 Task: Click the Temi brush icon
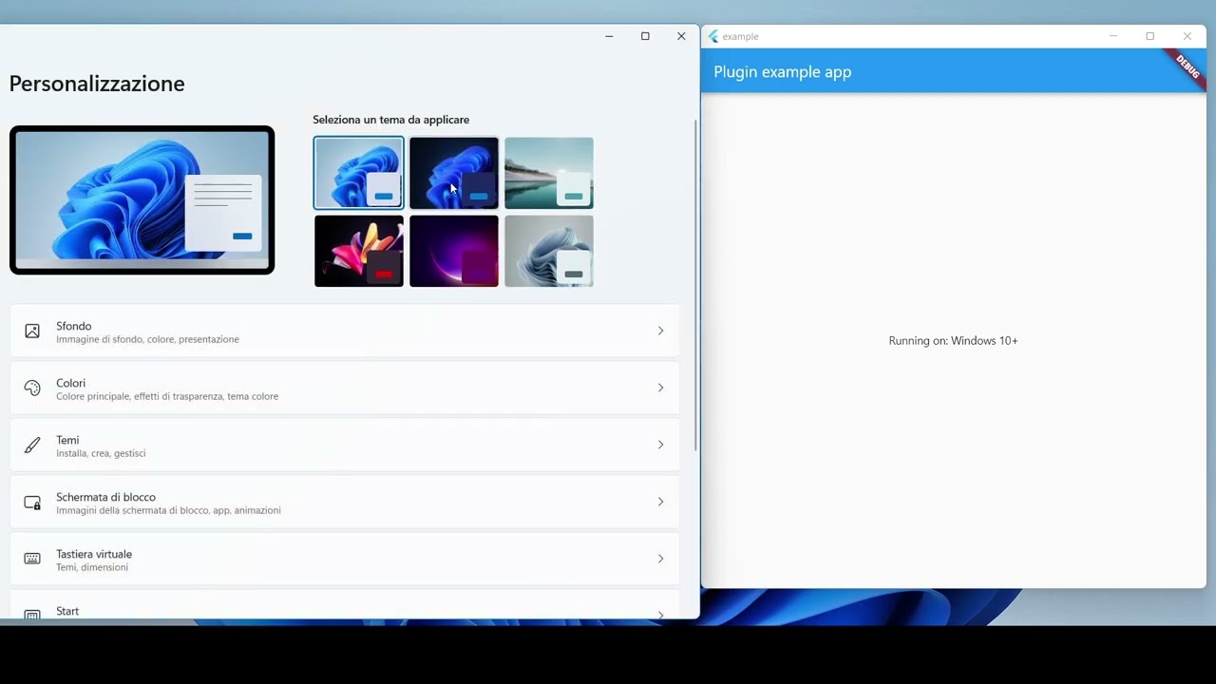pyautogui.click(x=32, y=445)
